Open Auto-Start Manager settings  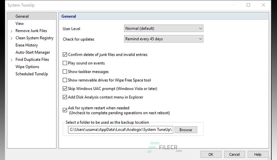pos(33,52)
